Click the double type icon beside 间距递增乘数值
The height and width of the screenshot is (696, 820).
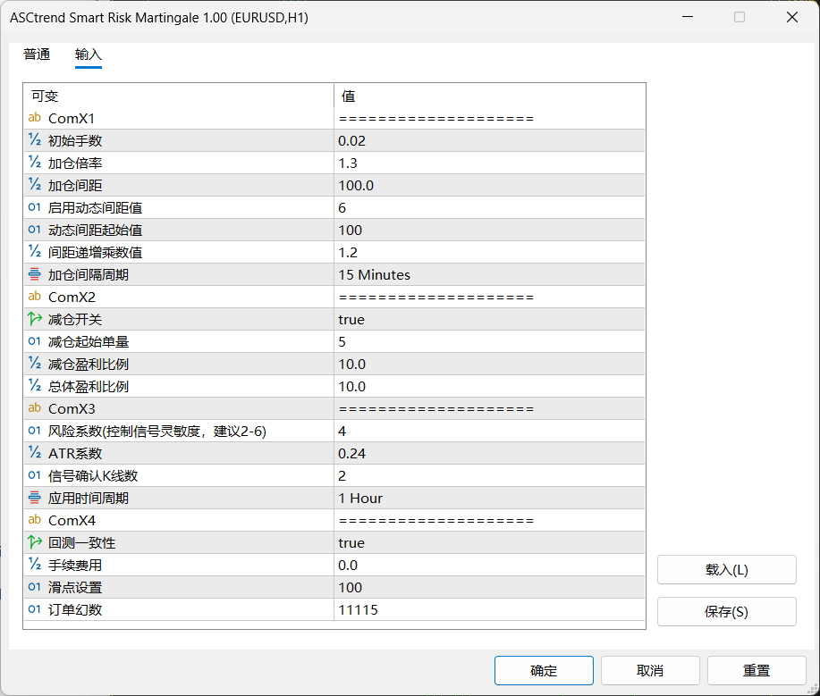tap(35, 252)
